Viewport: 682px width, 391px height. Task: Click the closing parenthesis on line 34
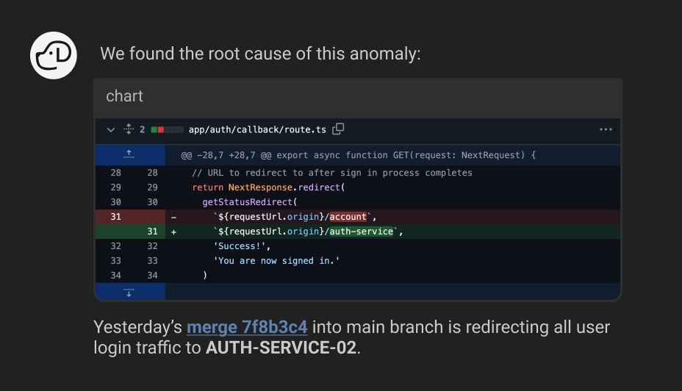click(x=205, y=276)
